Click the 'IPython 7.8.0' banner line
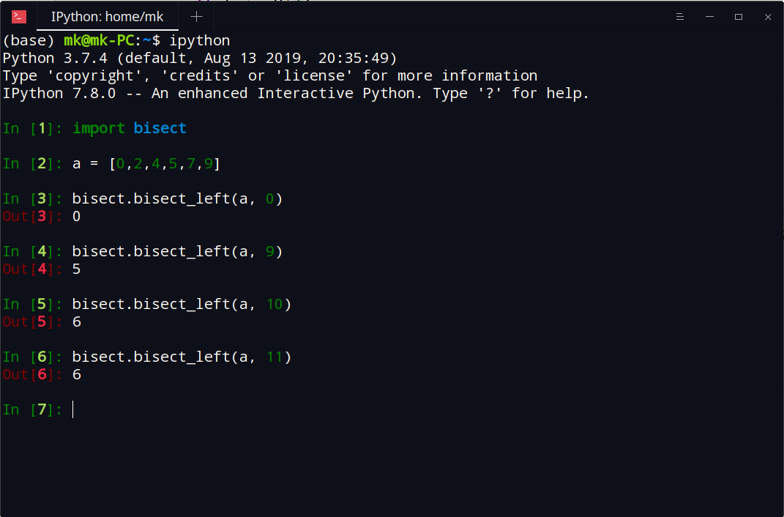 click(296, 94)
